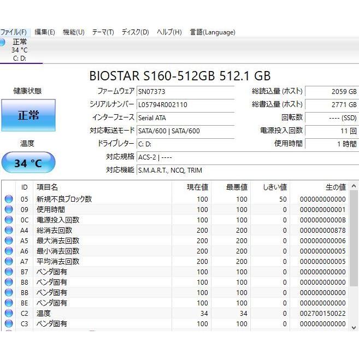Click status icon for attribute A6 row

click(x=9, y=251)
